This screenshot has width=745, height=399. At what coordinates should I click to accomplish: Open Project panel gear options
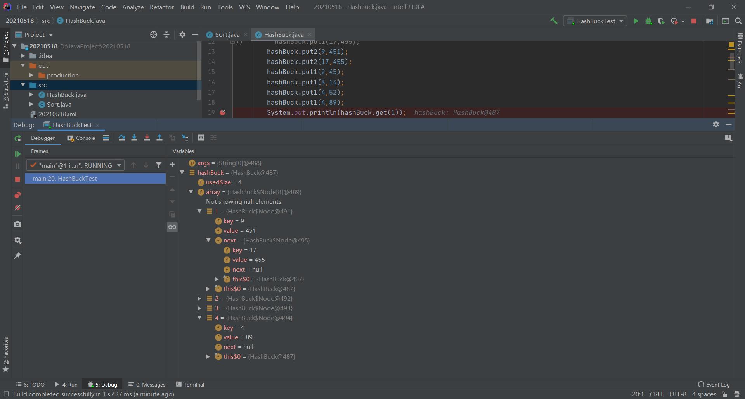coord(182,34)
